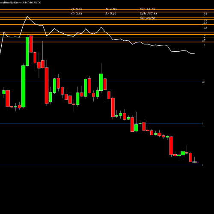Viewport: 214px width, 214px height.
Task: Select the open value O: 0.33
Action: point(77,9)
